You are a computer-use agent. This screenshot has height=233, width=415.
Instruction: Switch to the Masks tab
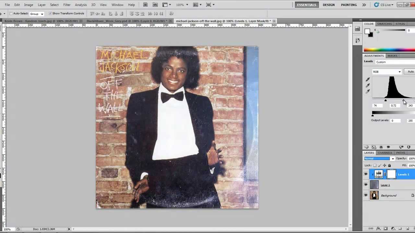click(392, 56)
